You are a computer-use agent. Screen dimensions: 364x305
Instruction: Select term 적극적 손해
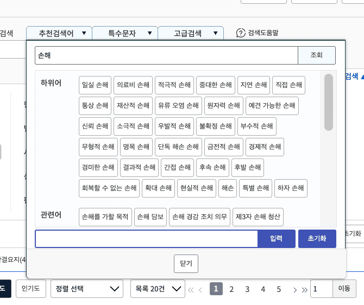(x=174, y=85)
